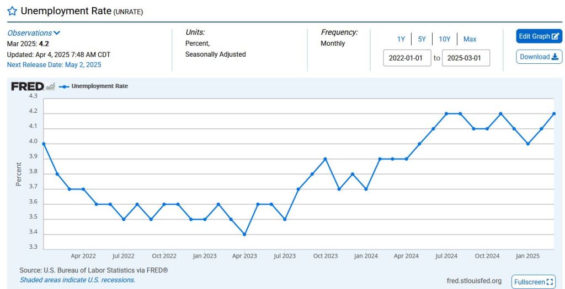Select the 1Y time range
Viewport: 565px width, 289px height.
pos(401,39)
